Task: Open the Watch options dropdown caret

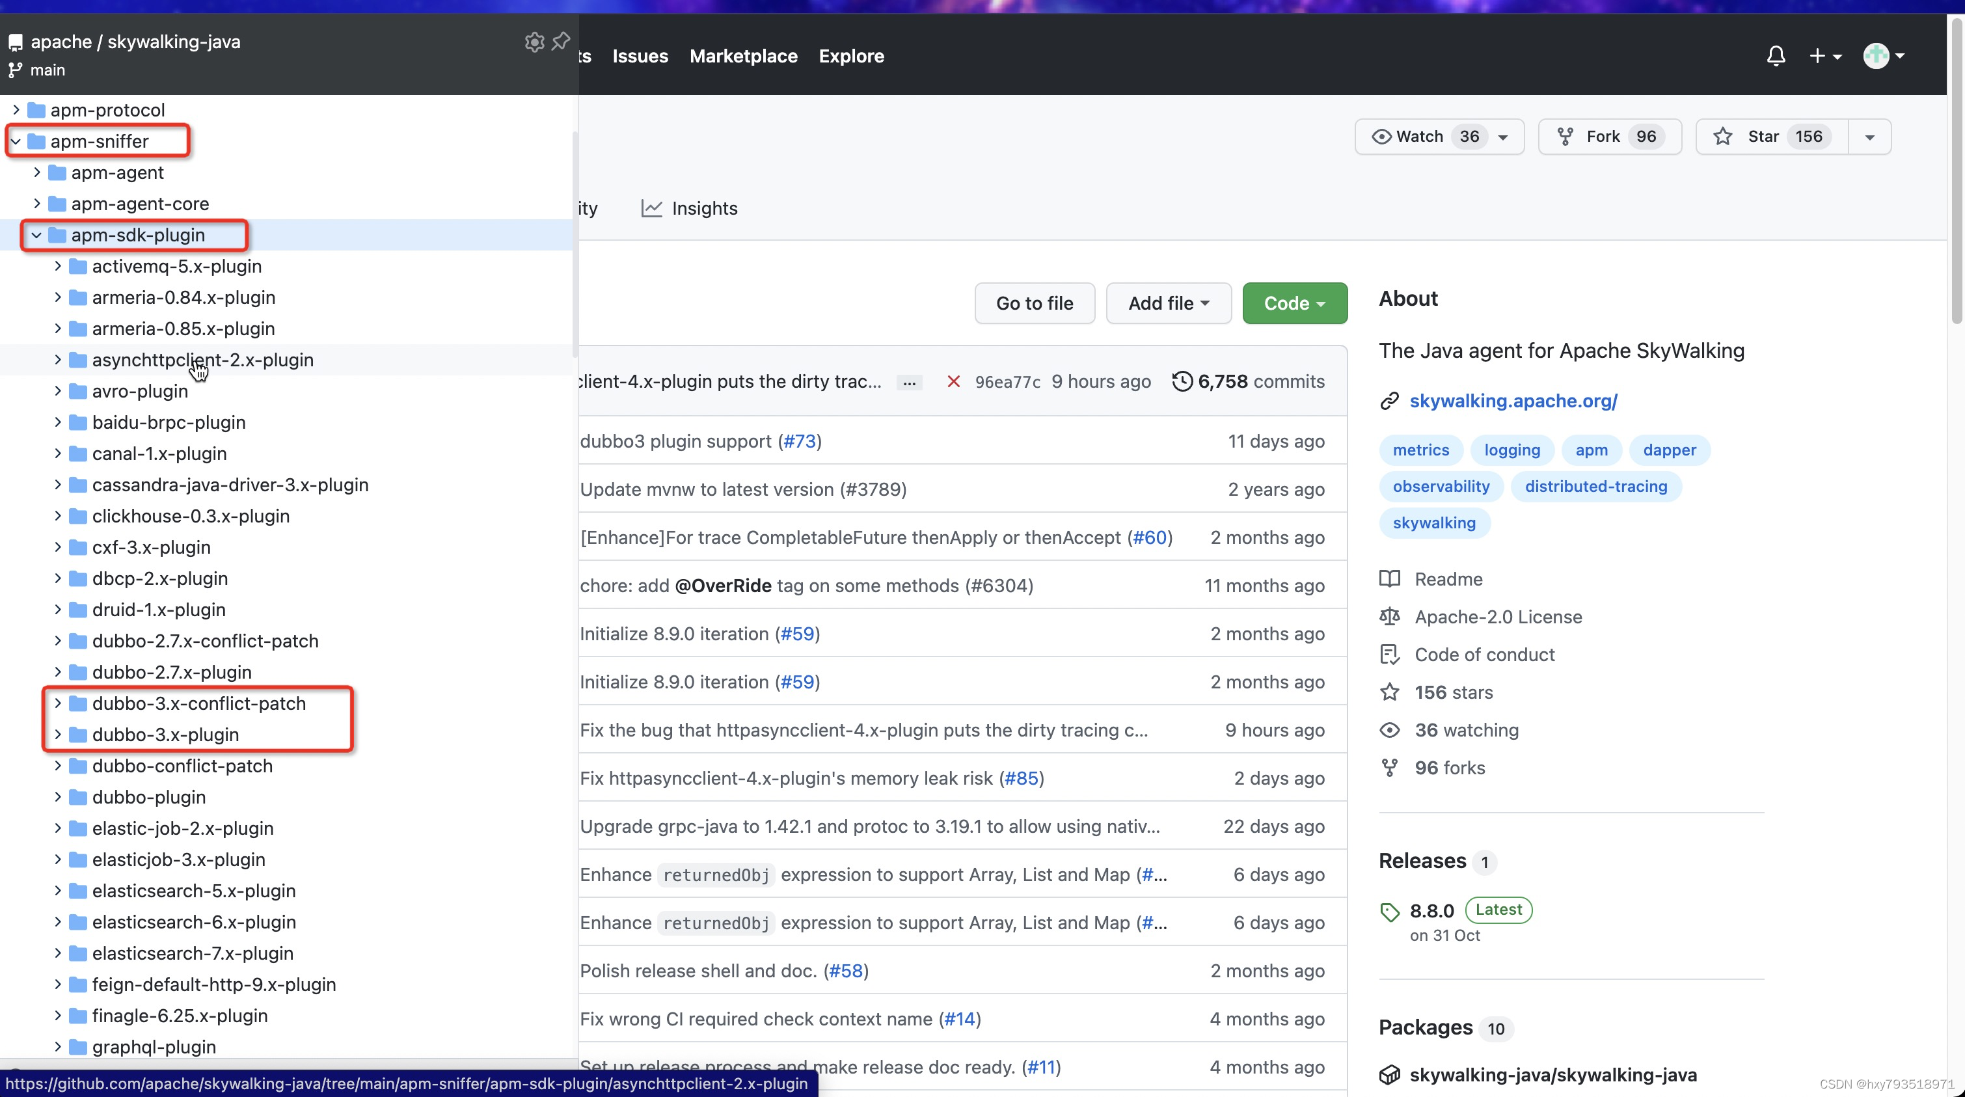Action: [1503, 137]
